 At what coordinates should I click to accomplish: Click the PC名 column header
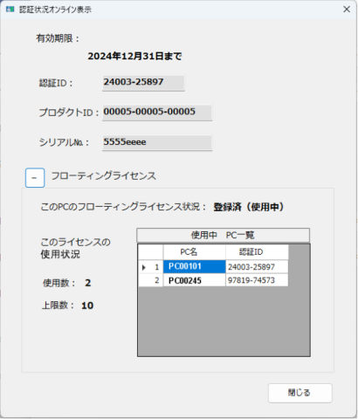click(195, 252)
